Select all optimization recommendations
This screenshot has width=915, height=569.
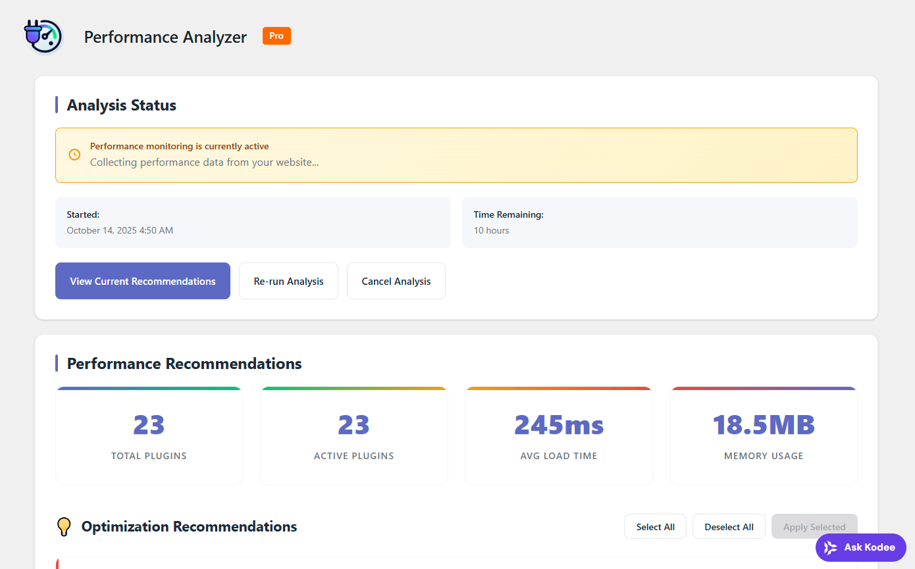pos(655,527)
